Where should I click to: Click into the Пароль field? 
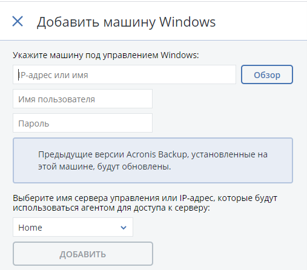click(82, 123)
